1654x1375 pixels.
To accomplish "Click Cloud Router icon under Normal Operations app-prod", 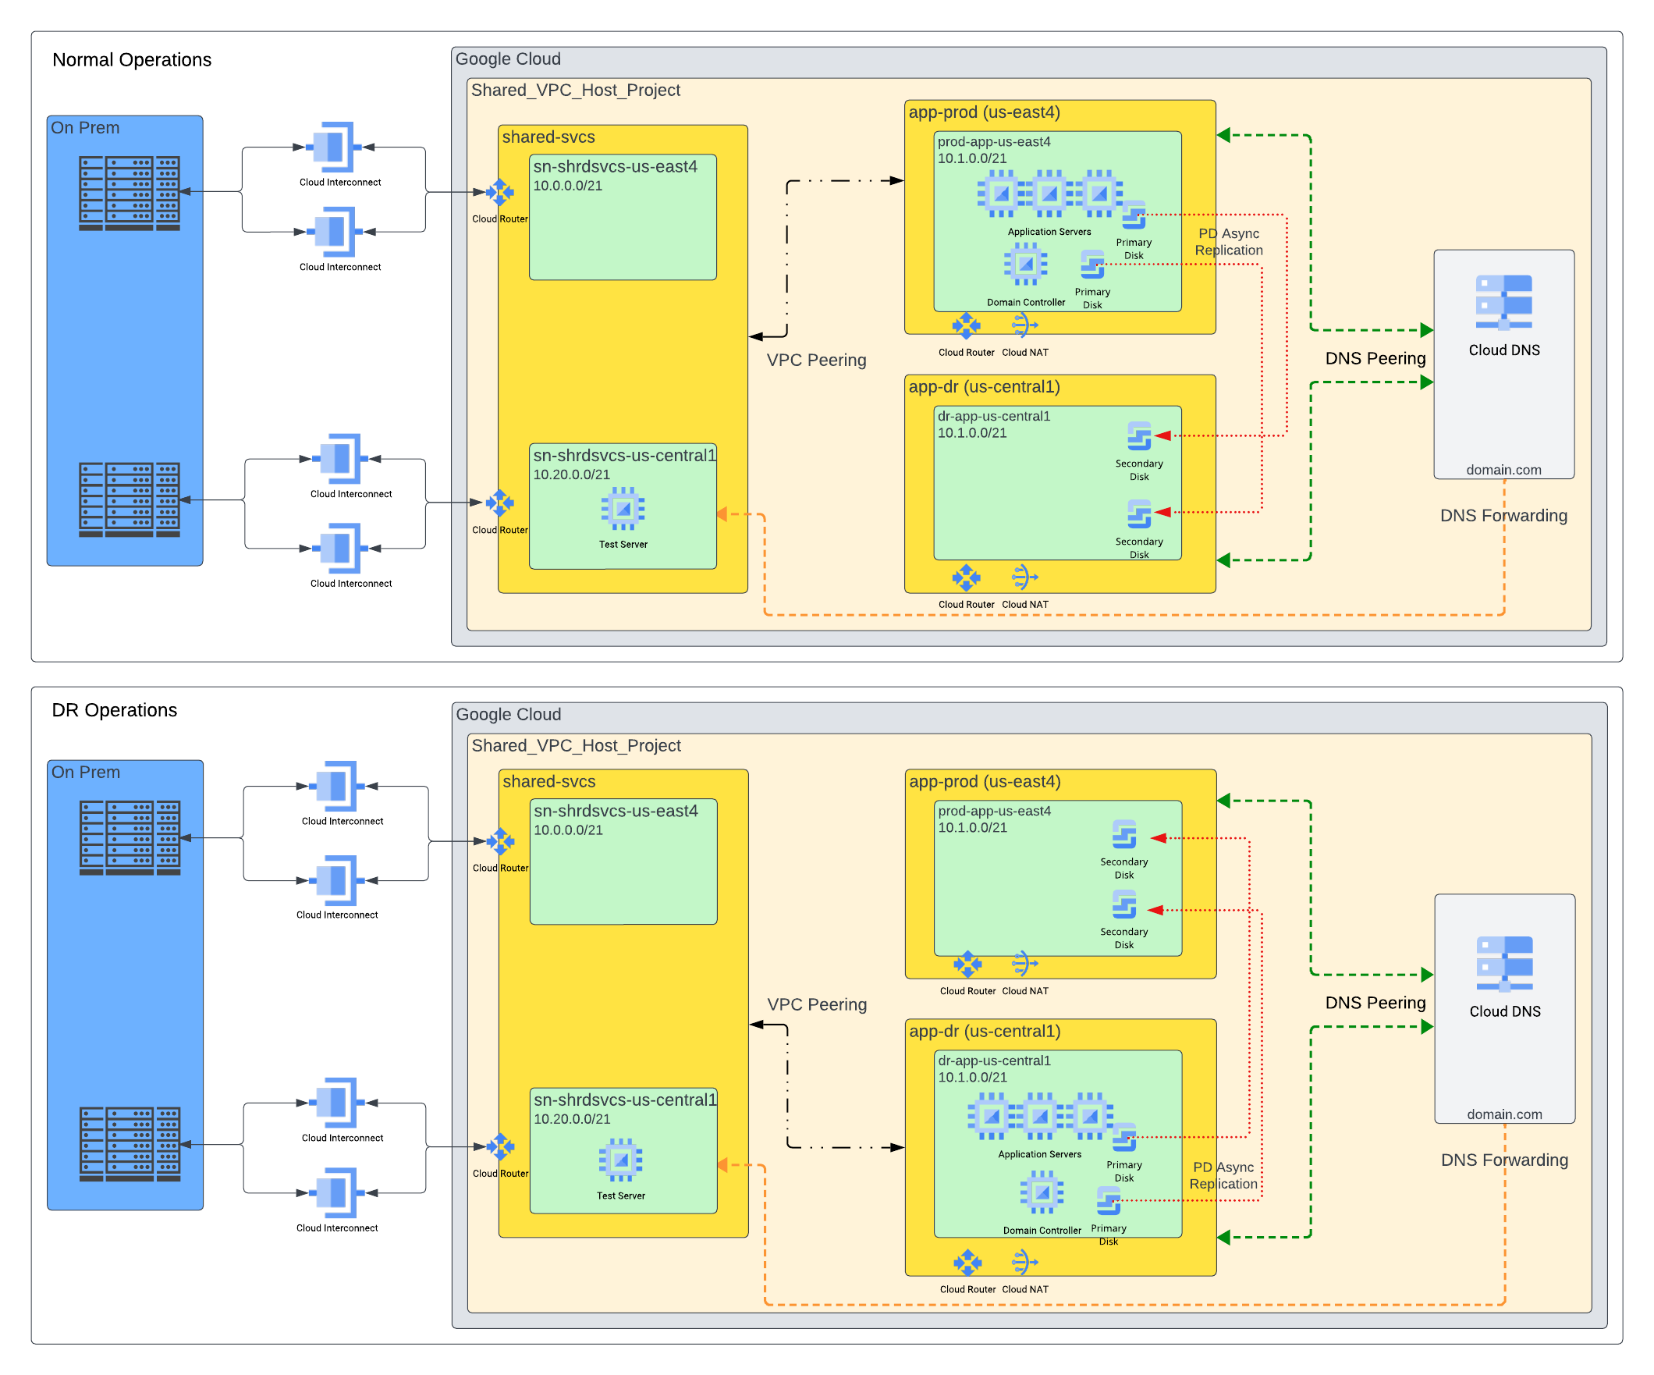I will tap(966, 325).
